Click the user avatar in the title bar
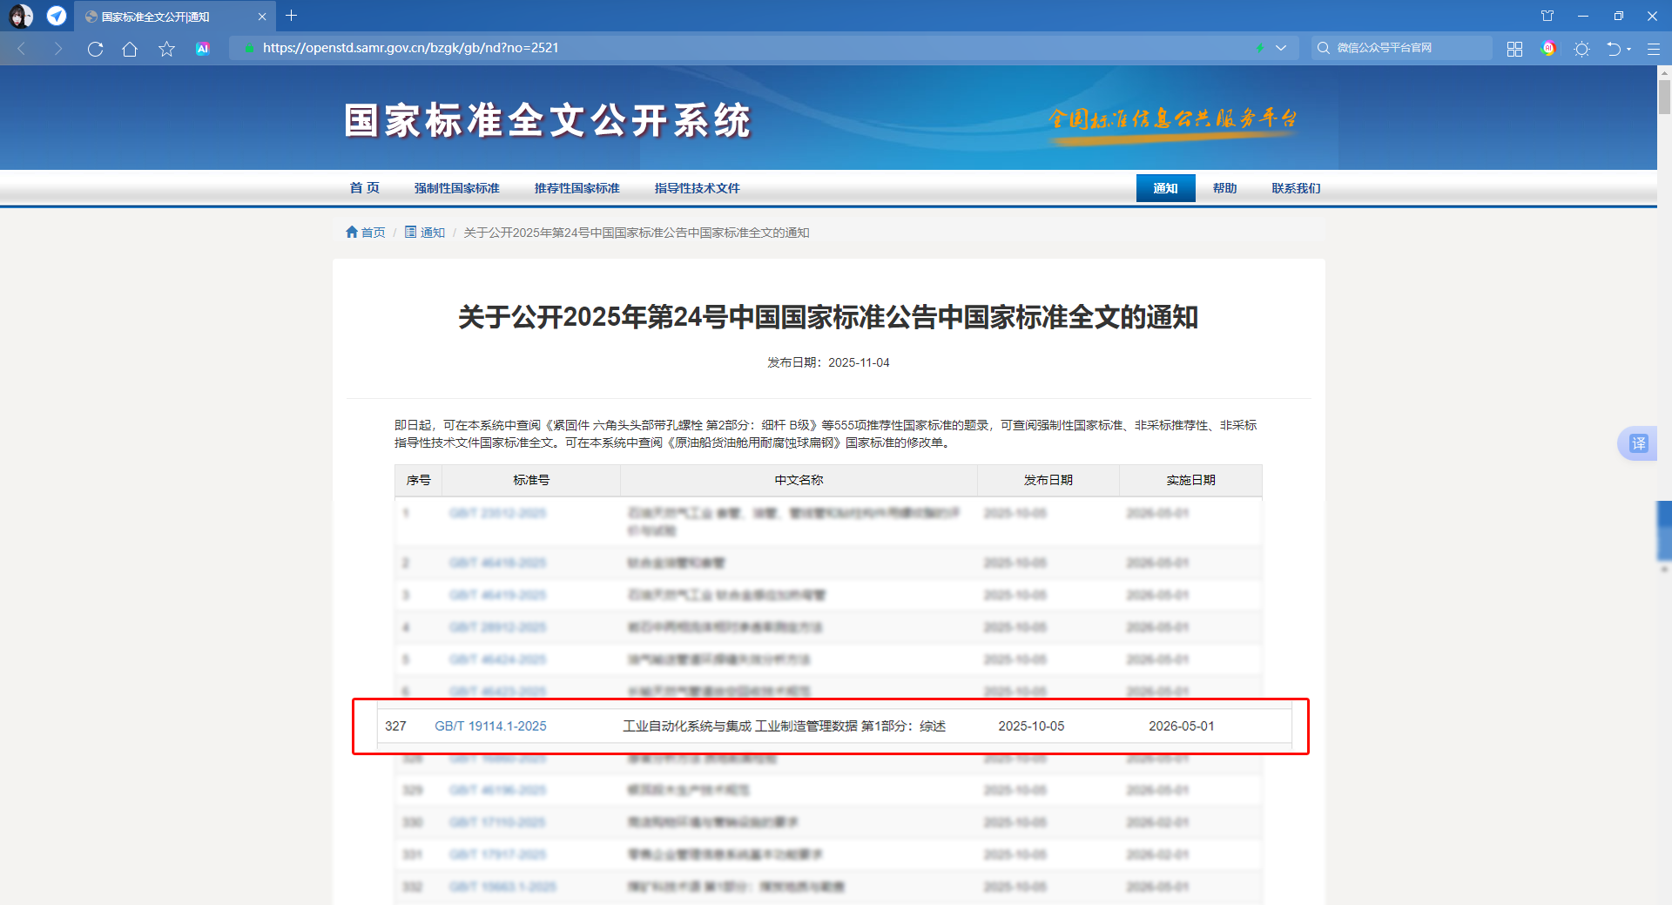Image resolution: width=1672 pixels, height=905 pixels. 21,16
